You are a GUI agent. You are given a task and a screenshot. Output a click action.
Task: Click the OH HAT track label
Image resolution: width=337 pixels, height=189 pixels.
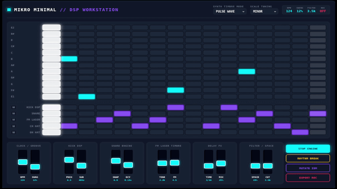point(35,132)
